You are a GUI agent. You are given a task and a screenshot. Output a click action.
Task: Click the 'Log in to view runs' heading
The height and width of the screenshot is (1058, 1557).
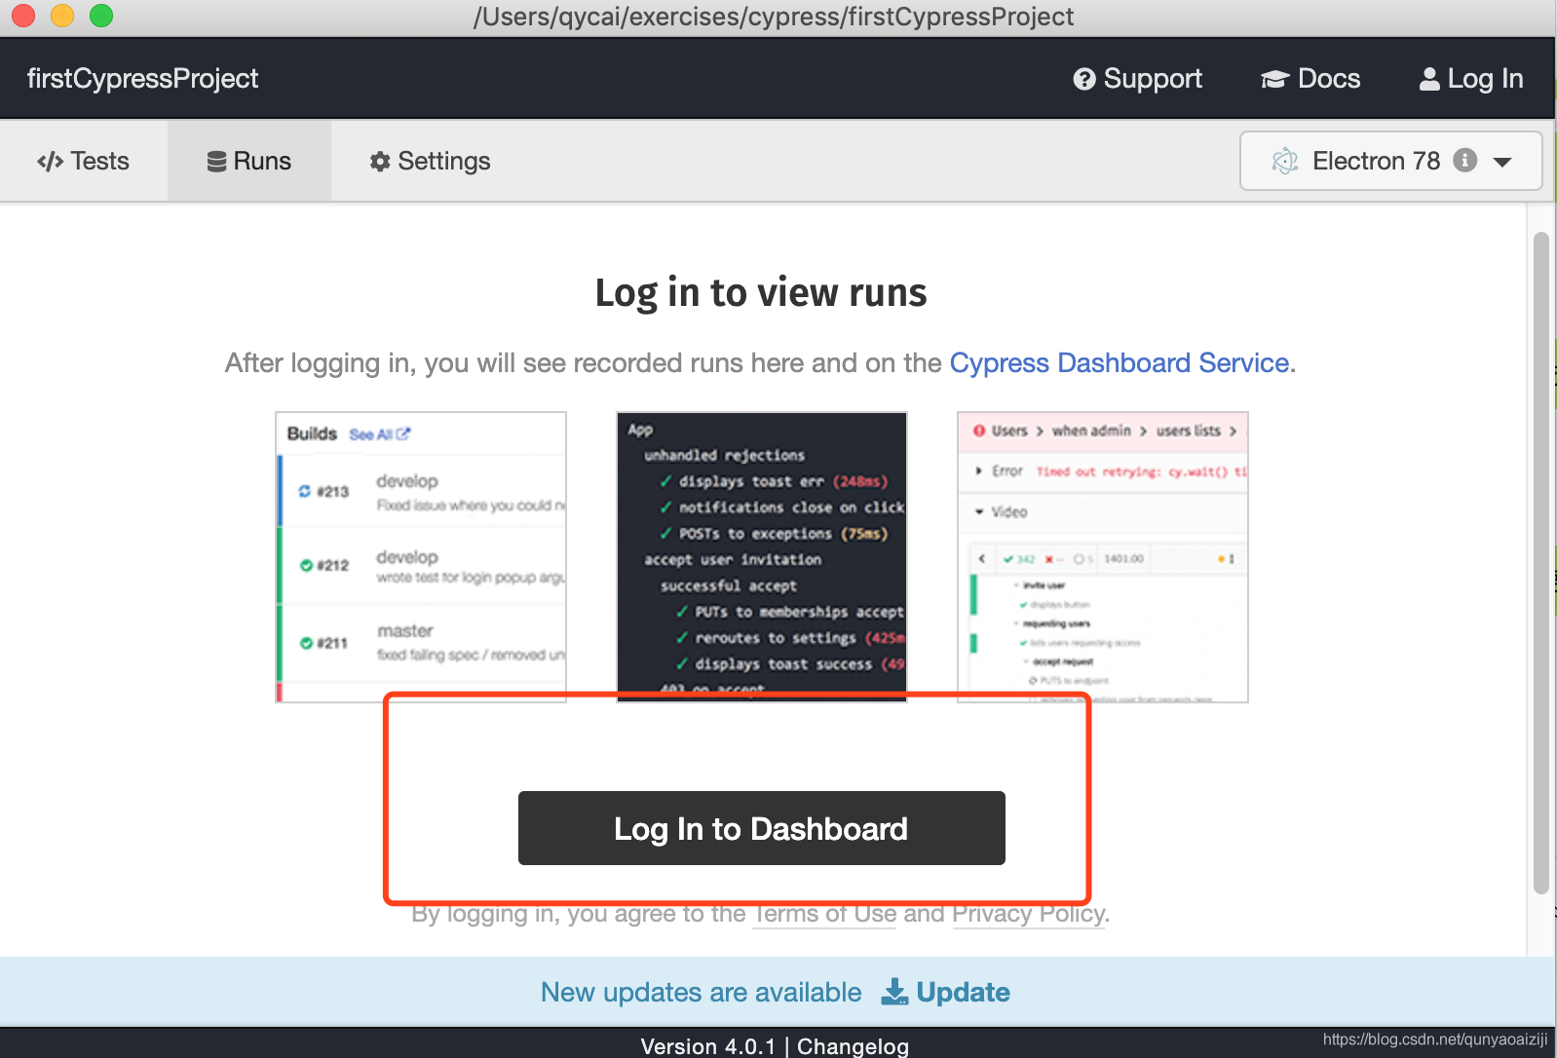(x=761, y=293)
